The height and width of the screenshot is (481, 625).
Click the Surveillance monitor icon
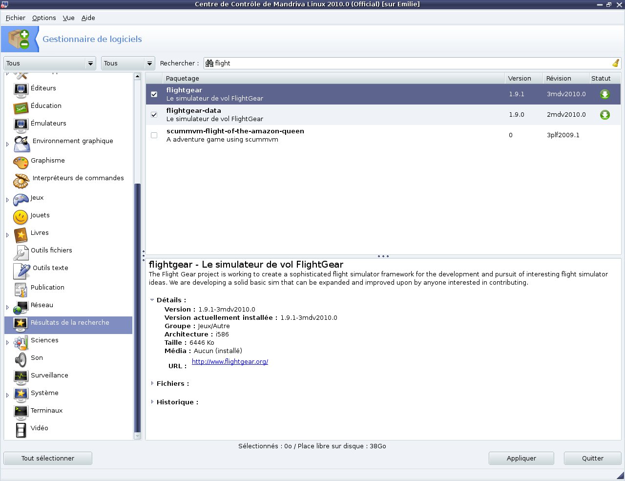pyautogui.click(x=21, y=377)
